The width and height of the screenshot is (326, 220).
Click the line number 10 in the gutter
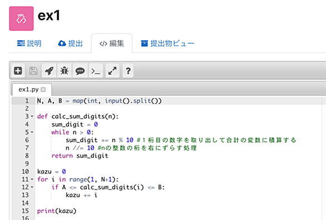25,172
